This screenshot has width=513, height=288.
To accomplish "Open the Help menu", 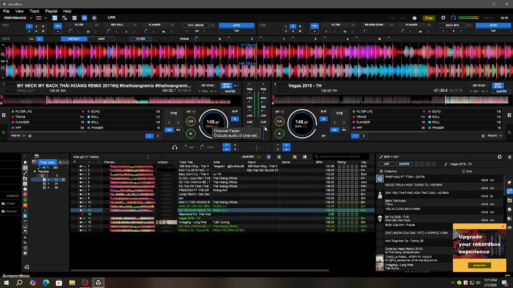I will point(67,11).
